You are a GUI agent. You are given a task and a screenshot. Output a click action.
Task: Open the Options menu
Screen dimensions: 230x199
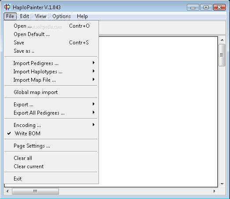pyautogui.click(x=62, y=16)
